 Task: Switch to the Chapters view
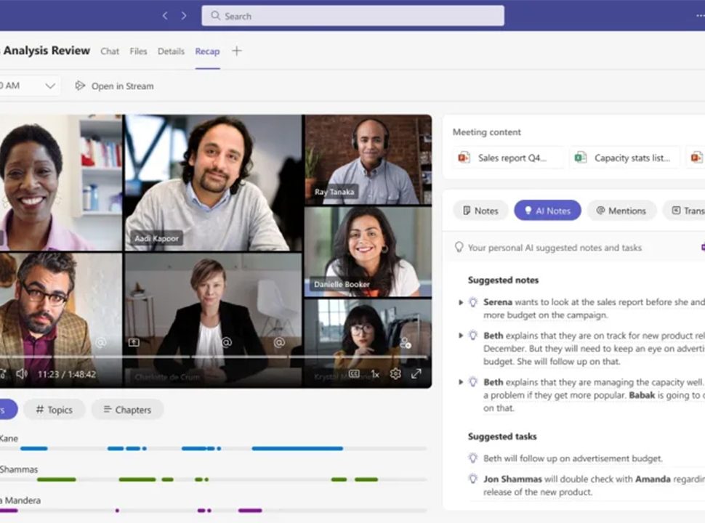pos(127,410)
